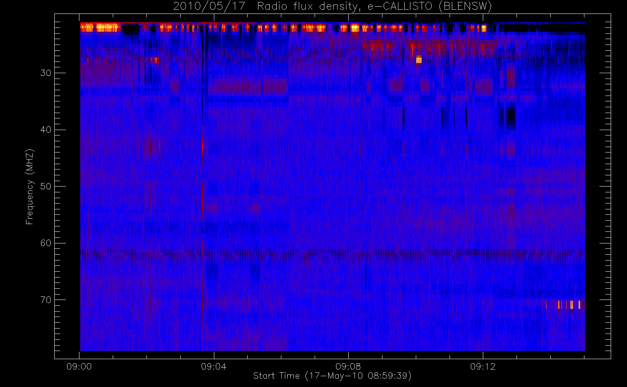Click the '09:00' time tick label
Image resolution: width=627 pixels, height=387 pixels.
pos(79,366)
